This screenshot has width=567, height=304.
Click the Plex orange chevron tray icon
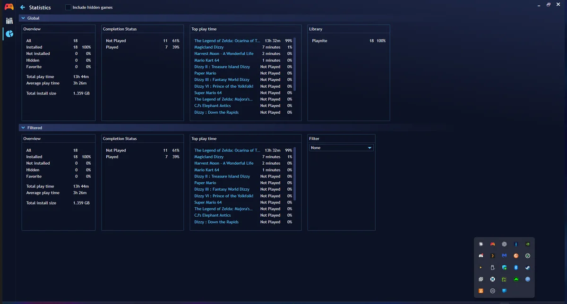click(492, 256)
